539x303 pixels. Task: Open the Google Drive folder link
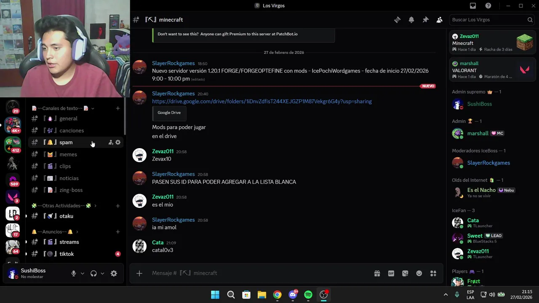(262, 101)
